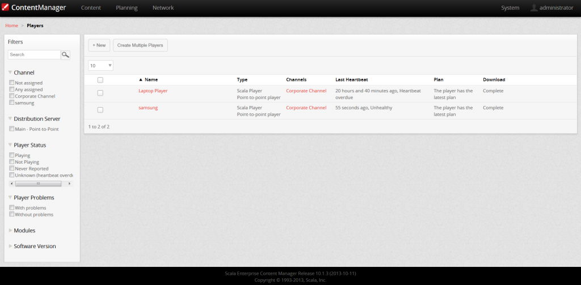Collapse the Distribution Server filter section
The image size is (581, 285).
10,119
